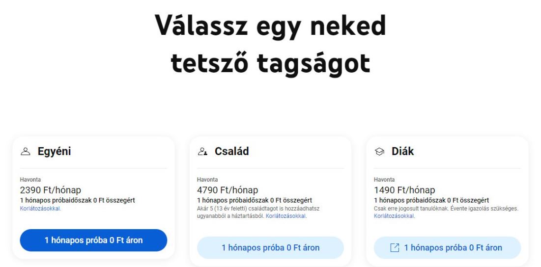Click the Család plan title

click(232, 152)
